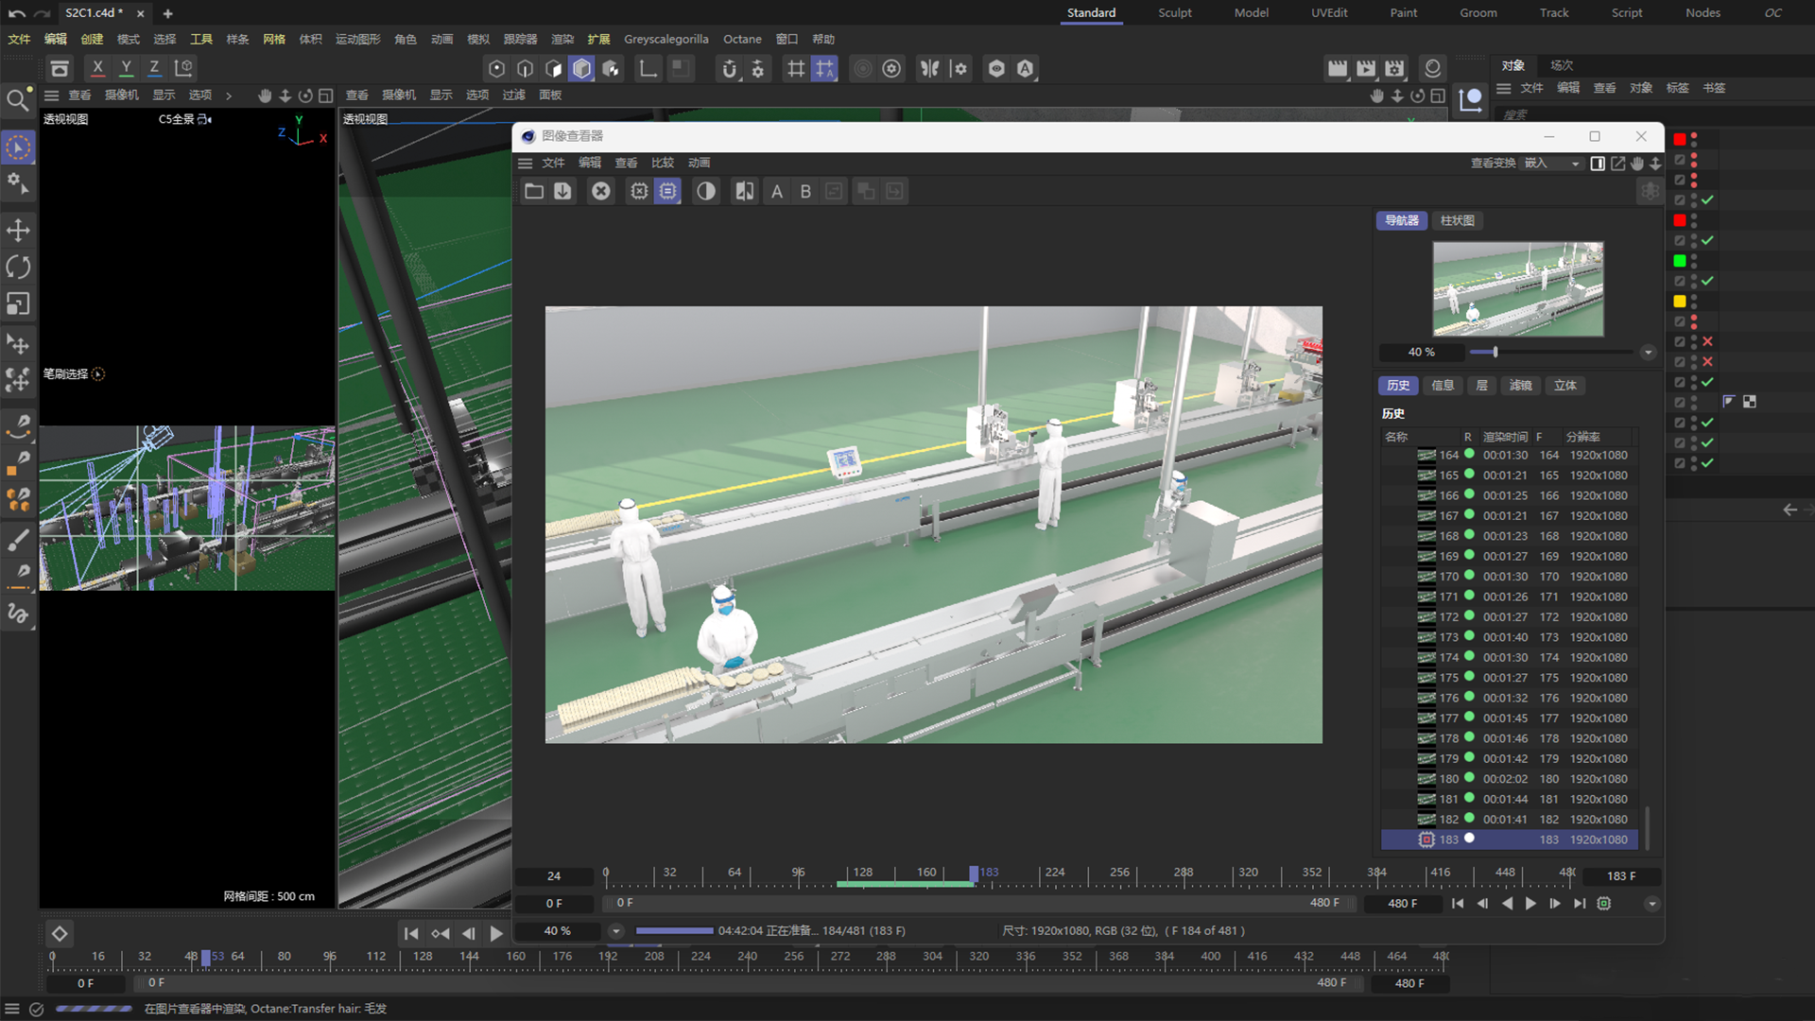Click the Points mode hexagon icon
The image size is (1815, 1021).
pos(496,68)
